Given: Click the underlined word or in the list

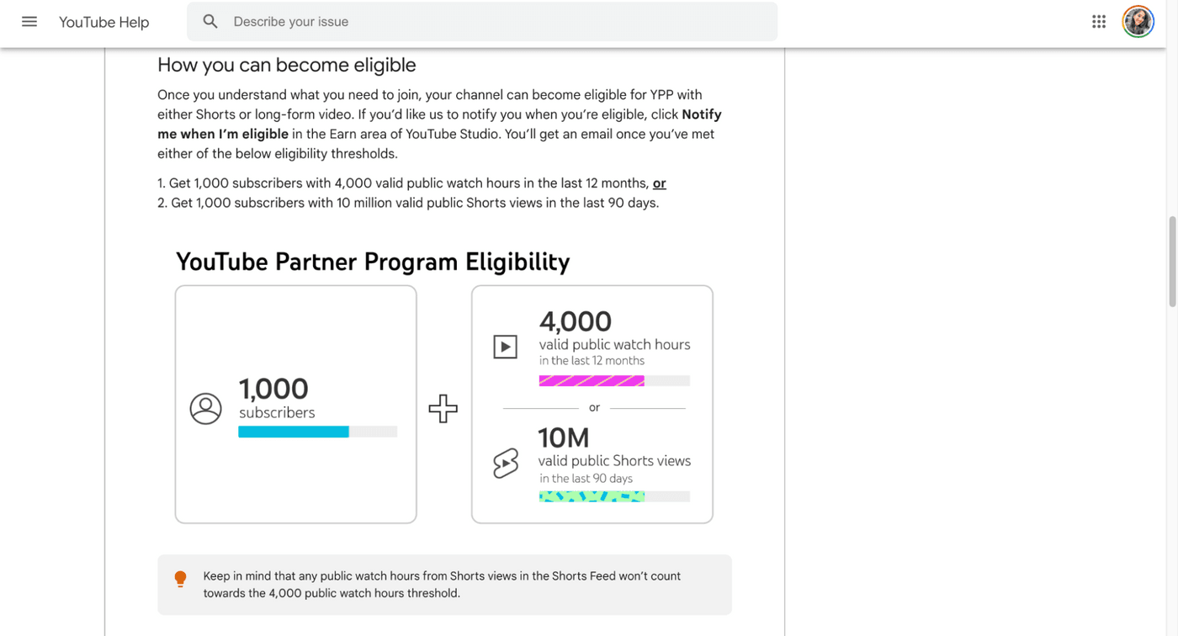Looking at the screenshot, I should (x=660, y=183).
